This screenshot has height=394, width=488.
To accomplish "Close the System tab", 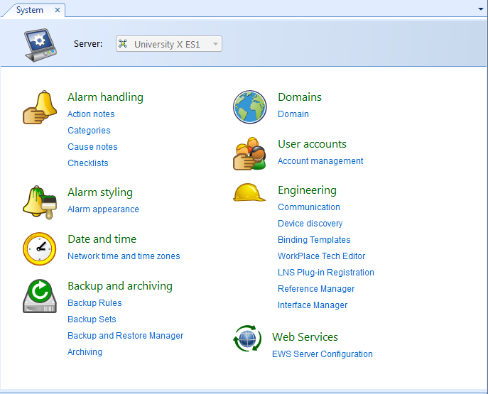I will 58,10.
